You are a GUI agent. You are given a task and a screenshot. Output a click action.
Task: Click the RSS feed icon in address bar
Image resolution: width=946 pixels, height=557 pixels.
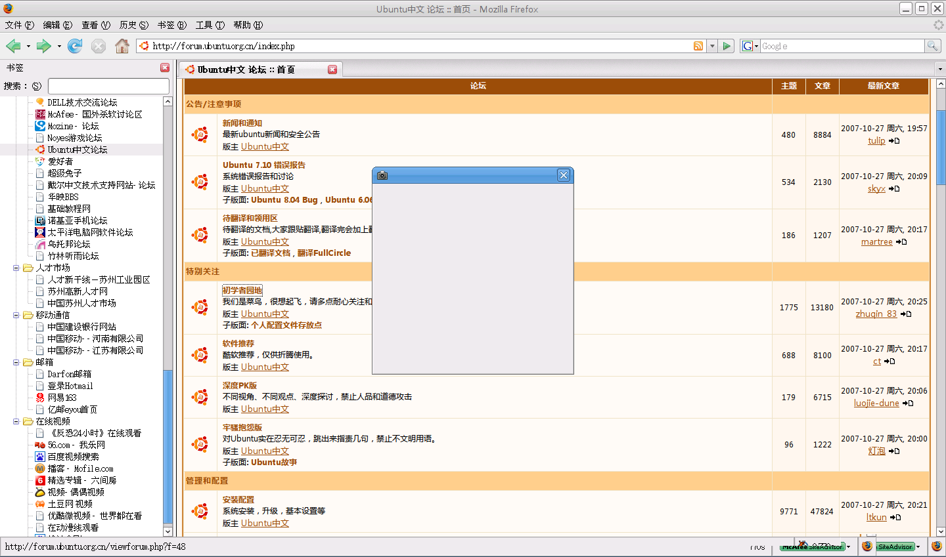click(698, 46)
